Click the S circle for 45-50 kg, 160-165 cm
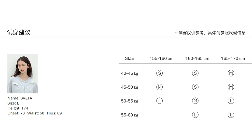 pyautogui.click(x=195, y=87)
